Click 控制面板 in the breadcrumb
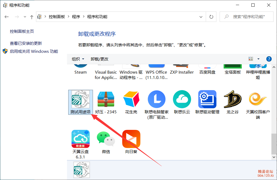The height and width of the screenshot is (180, 277). 57,17
